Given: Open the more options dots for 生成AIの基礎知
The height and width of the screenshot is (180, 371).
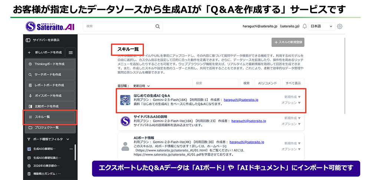Looking at the screenshot, I should 71,149.
